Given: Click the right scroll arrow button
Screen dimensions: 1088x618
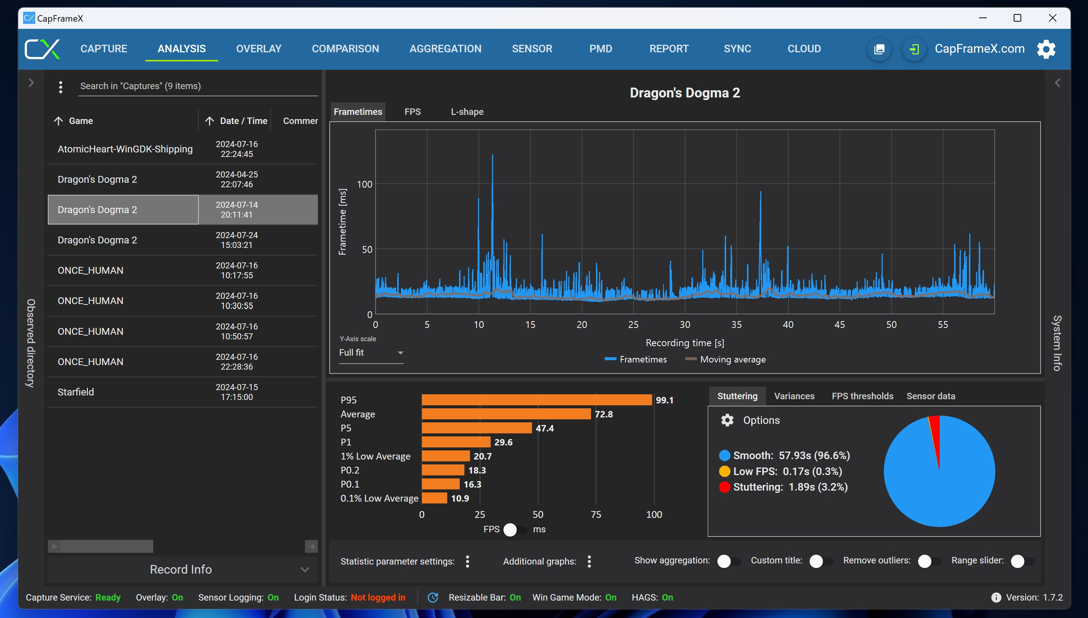Looking at the screenshot, I should click(311, 546).
